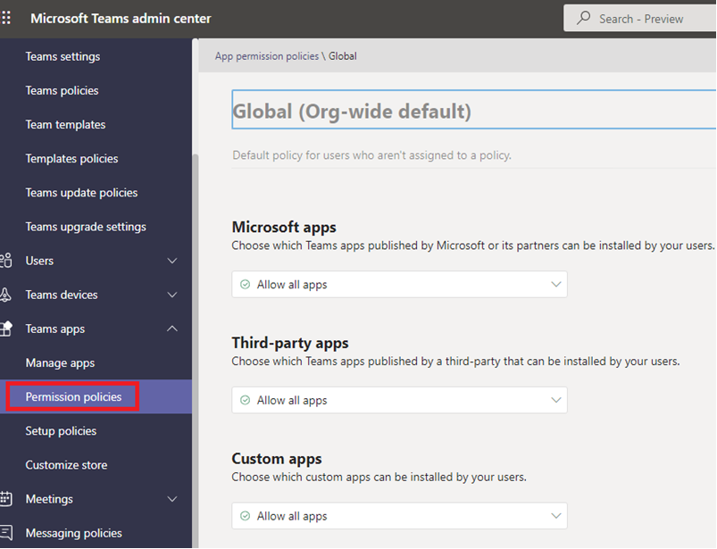Image resolution: width=717 pixels, height=549 pixels.
Task: Open the Third-party apps permission dropdown
Action: (x=399, y=400)
